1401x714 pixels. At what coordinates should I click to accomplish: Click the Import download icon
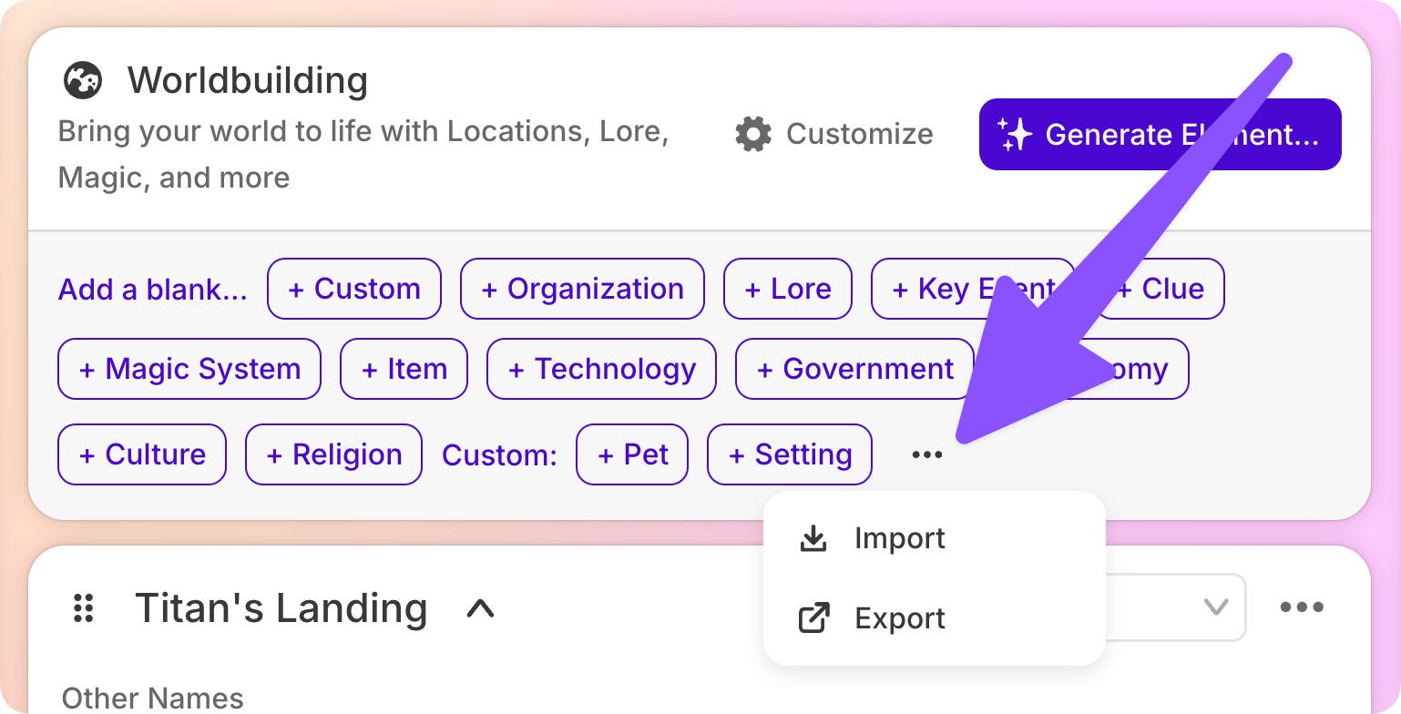813,538
